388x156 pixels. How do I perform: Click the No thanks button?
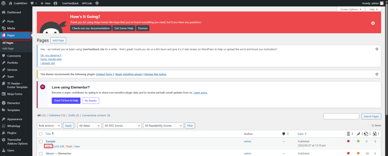tap(91, 101)
